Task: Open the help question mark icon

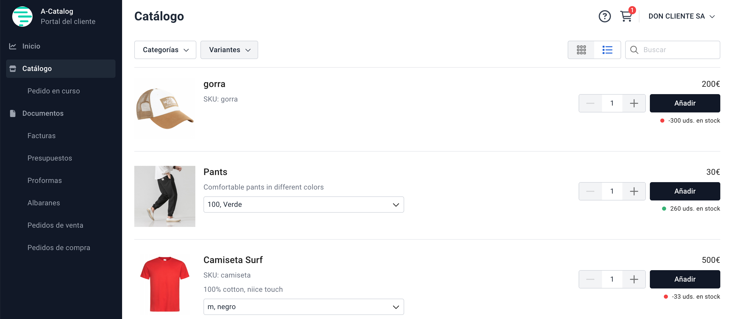Action: click(604, 17)
